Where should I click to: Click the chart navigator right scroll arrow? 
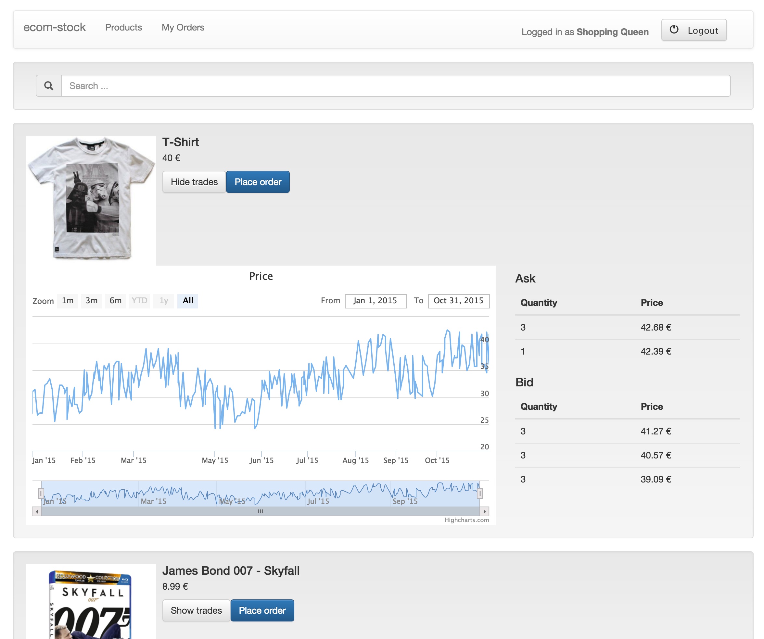tap(485, 511)
